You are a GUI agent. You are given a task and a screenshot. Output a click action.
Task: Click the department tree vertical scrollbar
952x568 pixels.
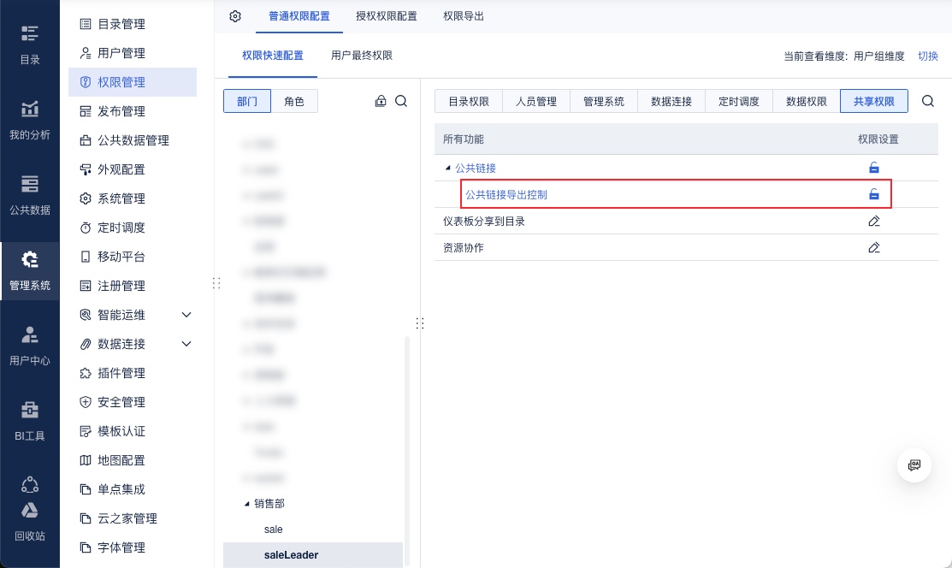pyautogui.click(x=407, y=450)
